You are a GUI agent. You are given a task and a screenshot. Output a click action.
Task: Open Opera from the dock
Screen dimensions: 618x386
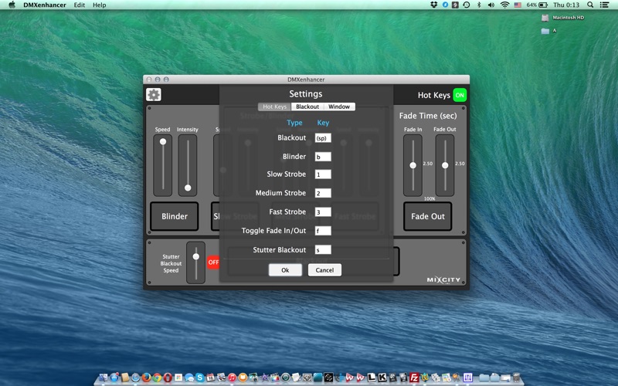(168, 378)
